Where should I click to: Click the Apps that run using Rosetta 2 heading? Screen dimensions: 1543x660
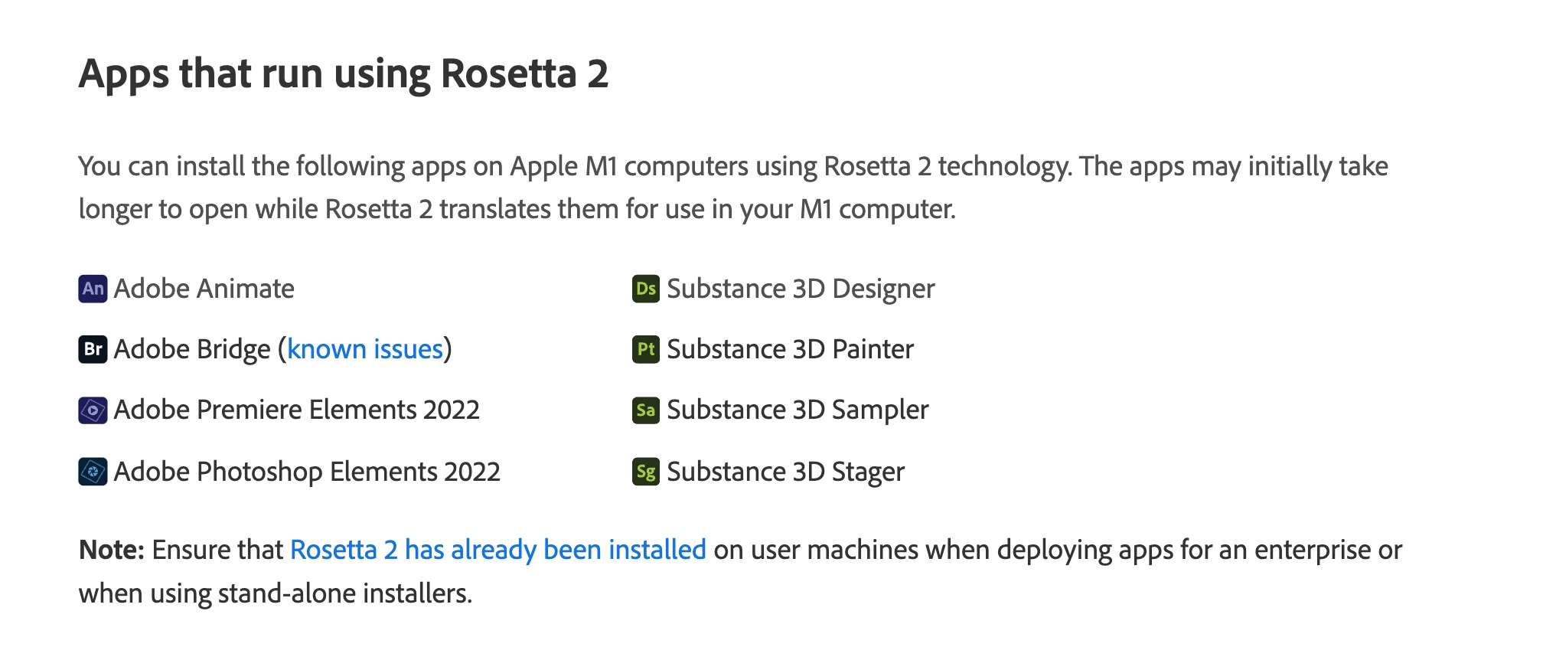(344, 74)
